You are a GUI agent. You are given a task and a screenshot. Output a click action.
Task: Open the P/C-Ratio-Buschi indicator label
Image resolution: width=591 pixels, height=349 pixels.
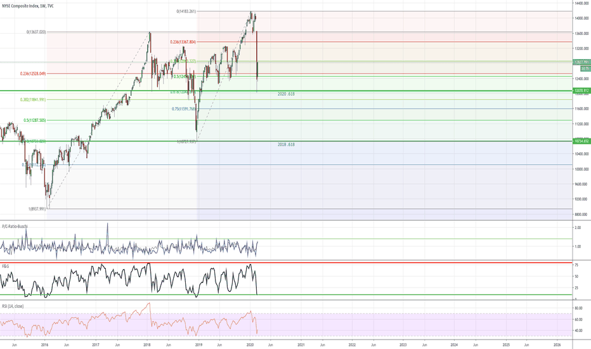pos(15,227)
